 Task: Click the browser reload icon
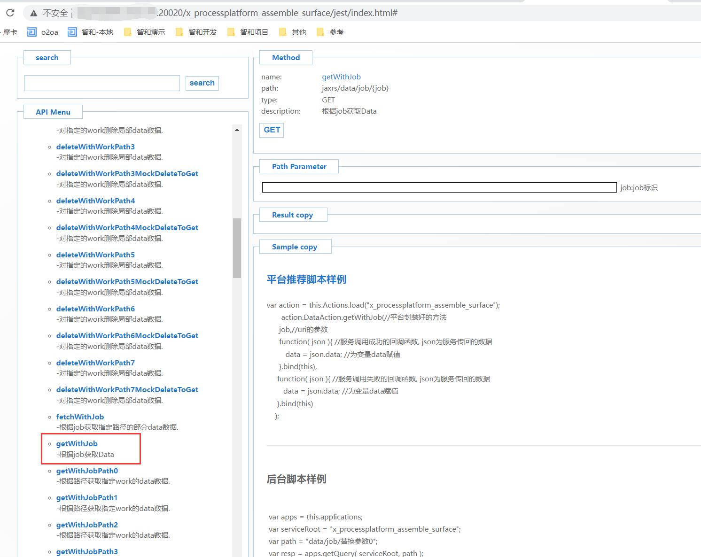pyautogui.click(x=10, y=13)
